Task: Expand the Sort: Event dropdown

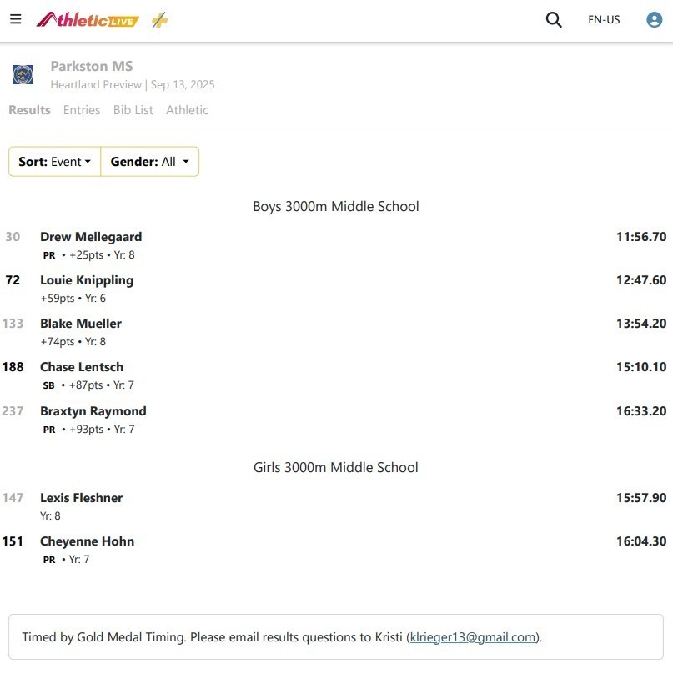Action: coord(55,162)
